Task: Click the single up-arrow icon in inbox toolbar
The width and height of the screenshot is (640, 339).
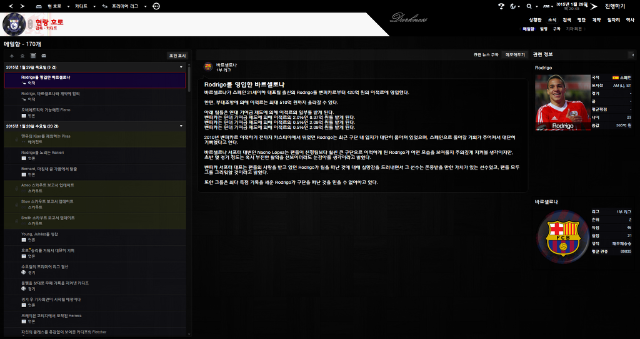Action: coord(12,56)
